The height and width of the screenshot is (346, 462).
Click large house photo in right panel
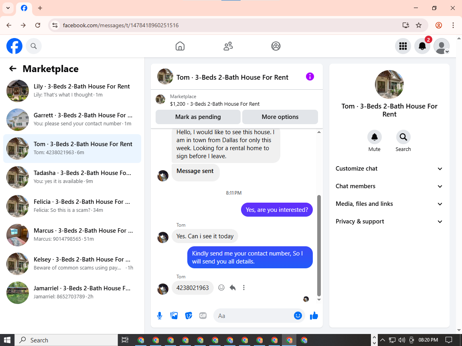(389, 84)
